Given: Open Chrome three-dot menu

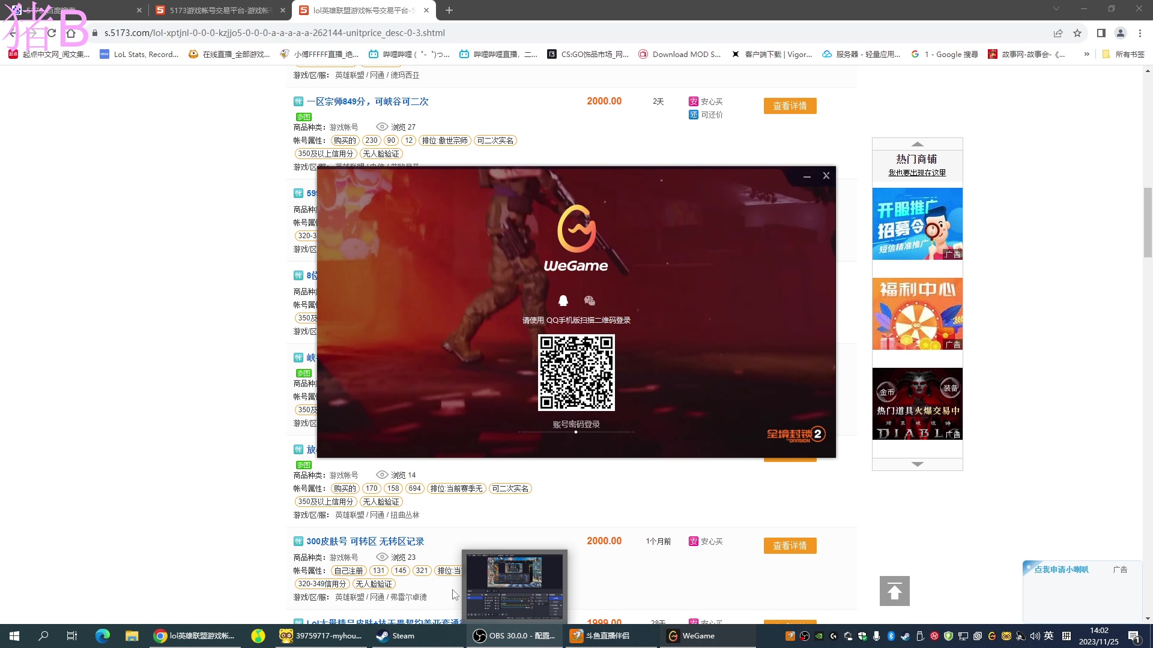Looking at the screenshot, I should pyautogui.click(x=1140, y=33).
